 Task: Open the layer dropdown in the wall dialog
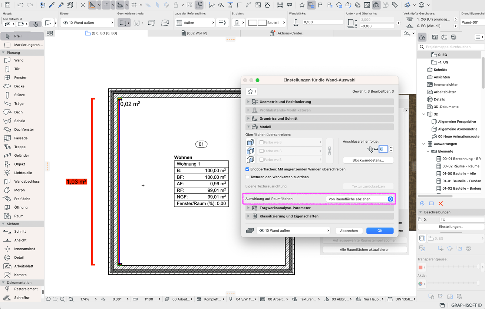pos(293,230)
